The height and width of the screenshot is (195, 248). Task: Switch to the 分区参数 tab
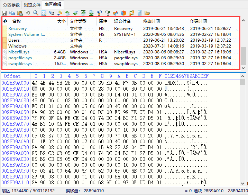pos(11,5)
